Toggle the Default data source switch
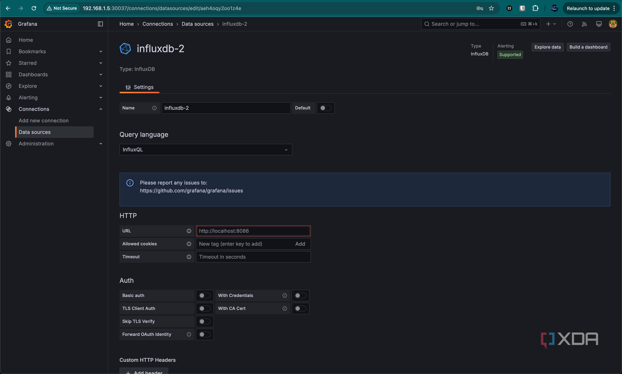Viewport: 622px width, 374px height. coord(325,108)
